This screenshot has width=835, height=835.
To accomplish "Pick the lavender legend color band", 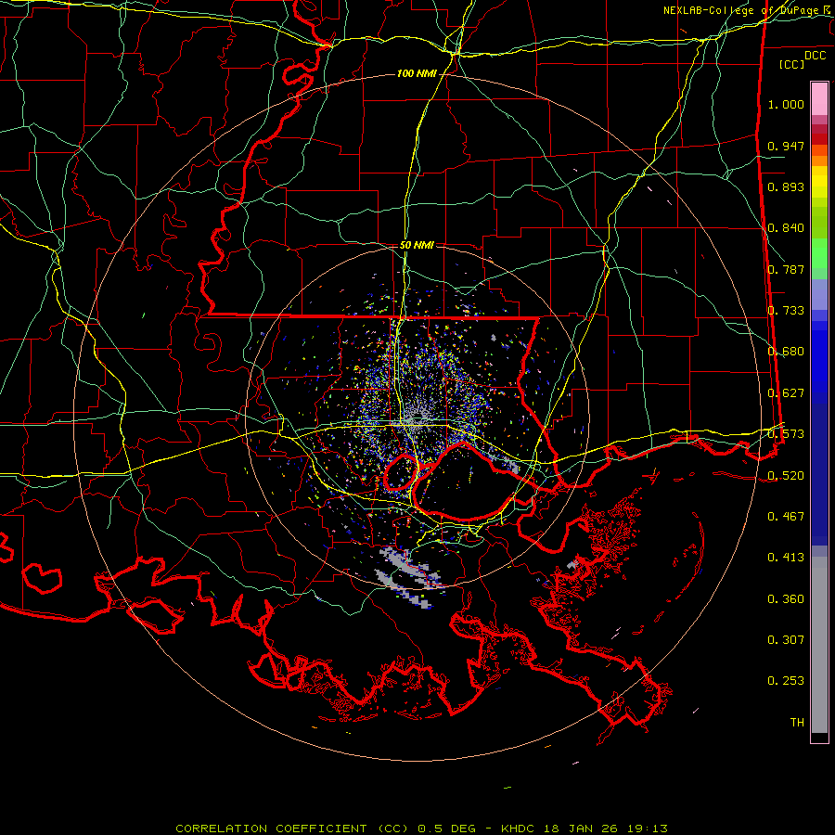I will point(819,295).
